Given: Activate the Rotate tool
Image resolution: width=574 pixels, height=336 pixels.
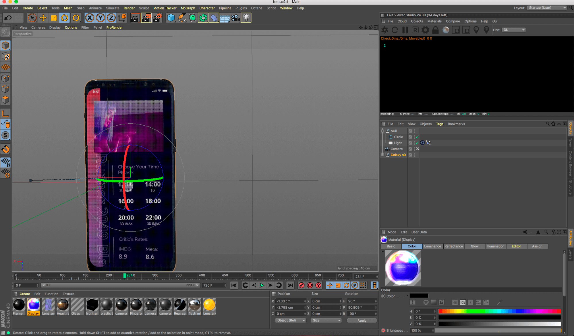Looking at the screenshot, I should click(65, 18).
